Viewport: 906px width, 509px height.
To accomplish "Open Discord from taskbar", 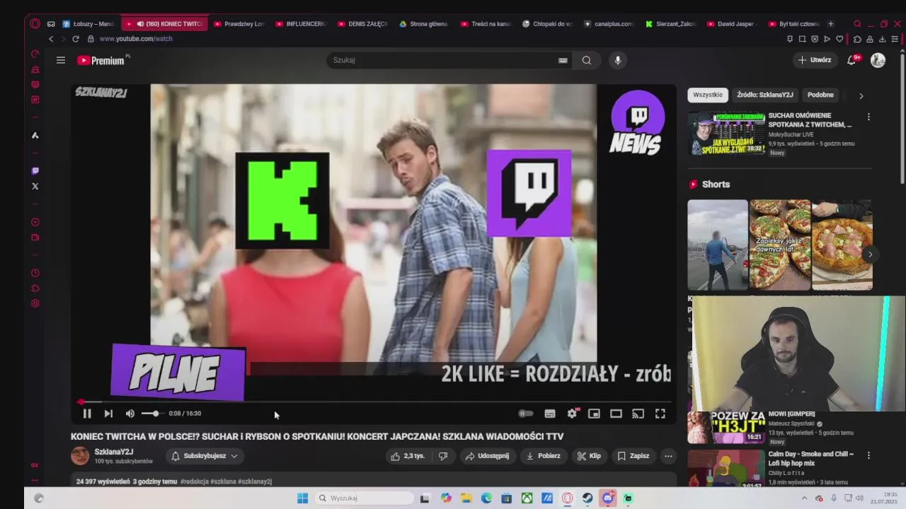I will (x=608, y=498).
